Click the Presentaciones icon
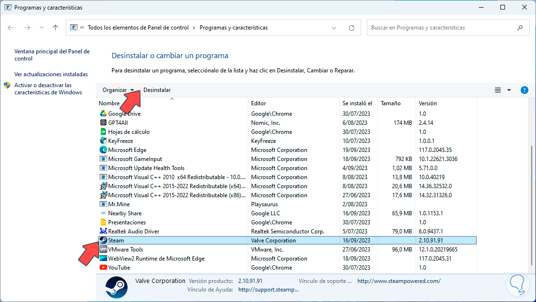The width and height of the screenshot is (536, 302). click(103, 222)
